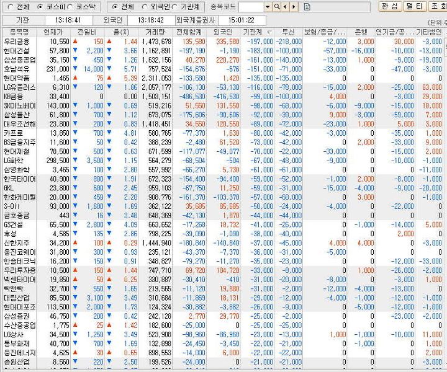This screenshot has width=447, height=372.
Task: Select the 호남석유 stock row
Action: [222, 69]
